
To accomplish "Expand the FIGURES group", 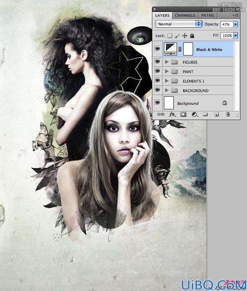I will [167, 62].
